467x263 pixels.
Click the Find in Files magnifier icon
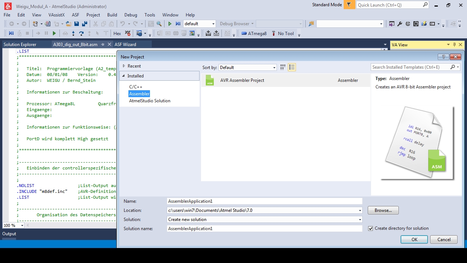point(159,24)
